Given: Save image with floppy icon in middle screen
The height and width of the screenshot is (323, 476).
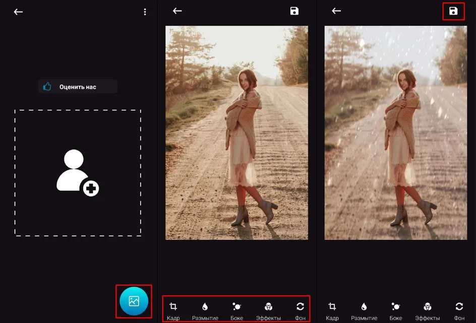Looking at the screenshot, I should (x=294, y=11).
